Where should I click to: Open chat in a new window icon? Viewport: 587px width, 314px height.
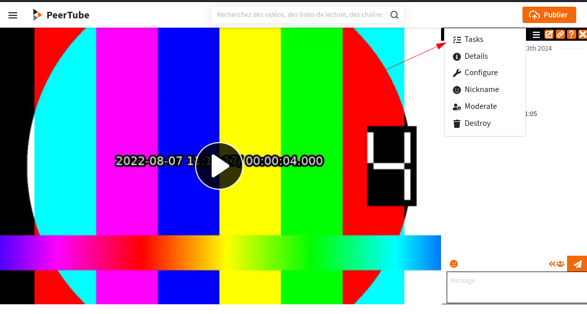549,35
